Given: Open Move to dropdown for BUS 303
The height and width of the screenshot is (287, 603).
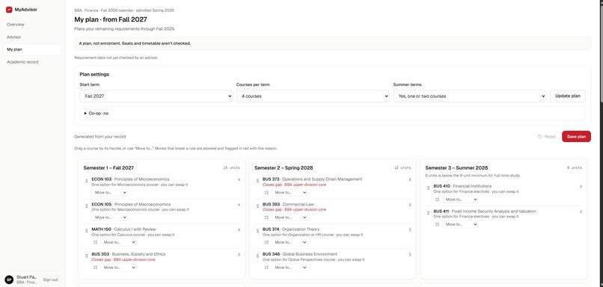Looking at the screenshot, I should (118, 268).
